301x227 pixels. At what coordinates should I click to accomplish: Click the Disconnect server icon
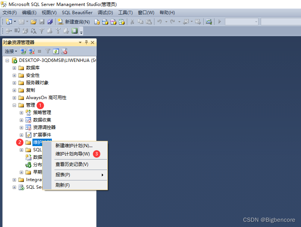[31, 51]
